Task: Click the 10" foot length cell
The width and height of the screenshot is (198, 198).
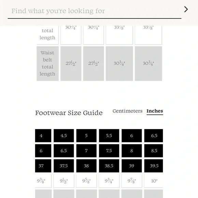Action: 154,181
